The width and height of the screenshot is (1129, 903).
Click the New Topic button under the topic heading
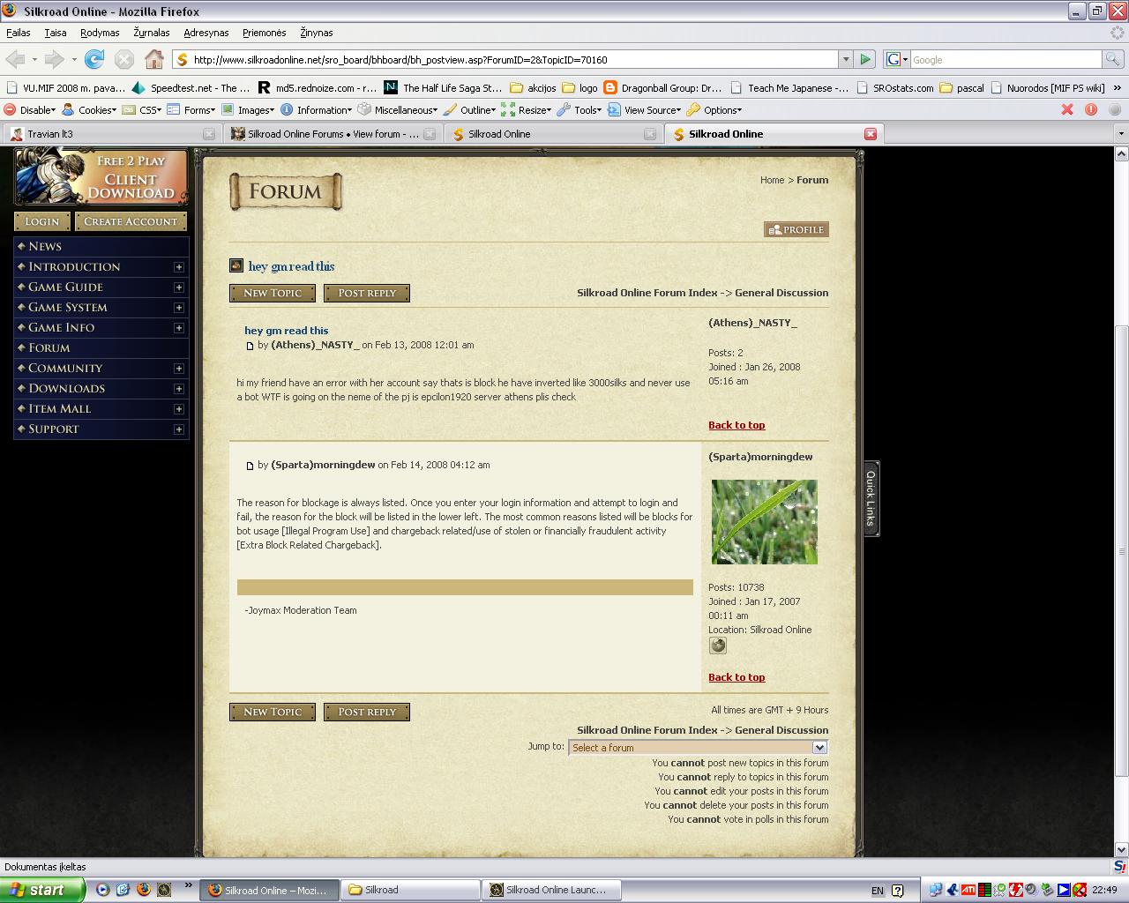point(273,293)
